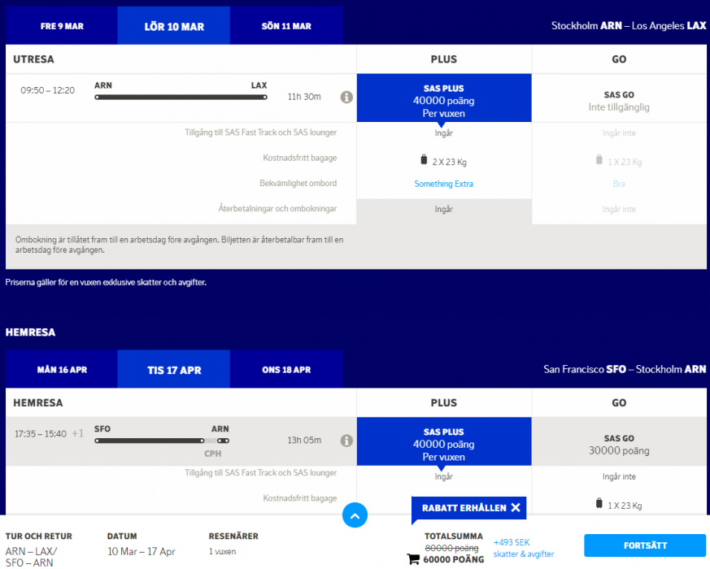Click the SFO to ARN flight route bar
This screenshot has width=710, height=569.
tap(162, 441)
